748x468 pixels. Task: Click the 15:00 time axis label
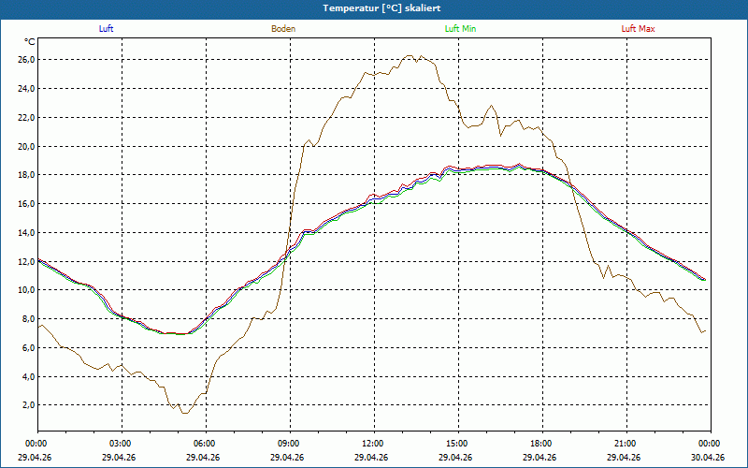pyautogui.click(x=458, y=444)
